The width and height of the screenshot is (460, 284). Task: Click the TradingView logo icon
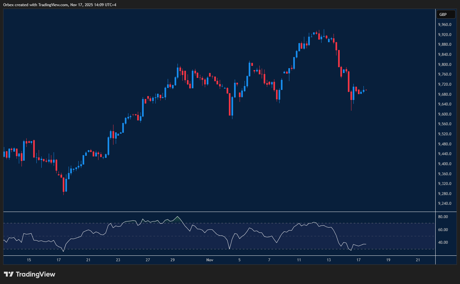tap(8, 274)
